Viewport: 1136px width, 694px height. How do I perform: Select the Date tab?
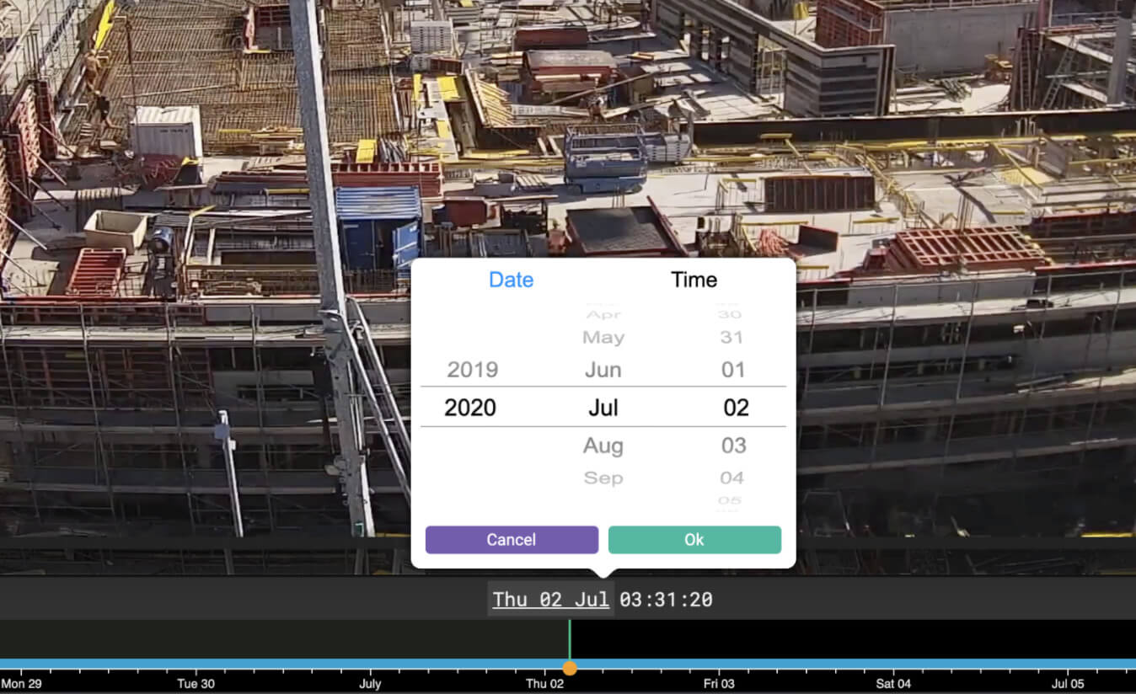pyautogui.click(x=511, y=280)
